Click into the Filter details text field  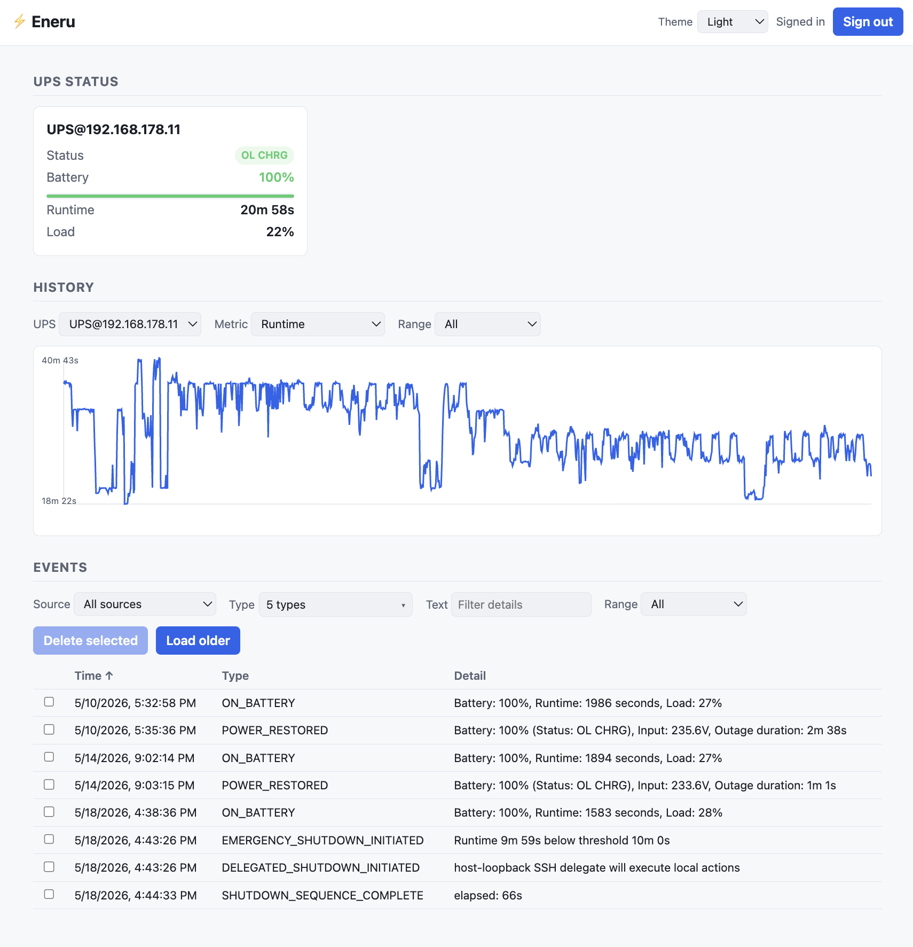521,604
